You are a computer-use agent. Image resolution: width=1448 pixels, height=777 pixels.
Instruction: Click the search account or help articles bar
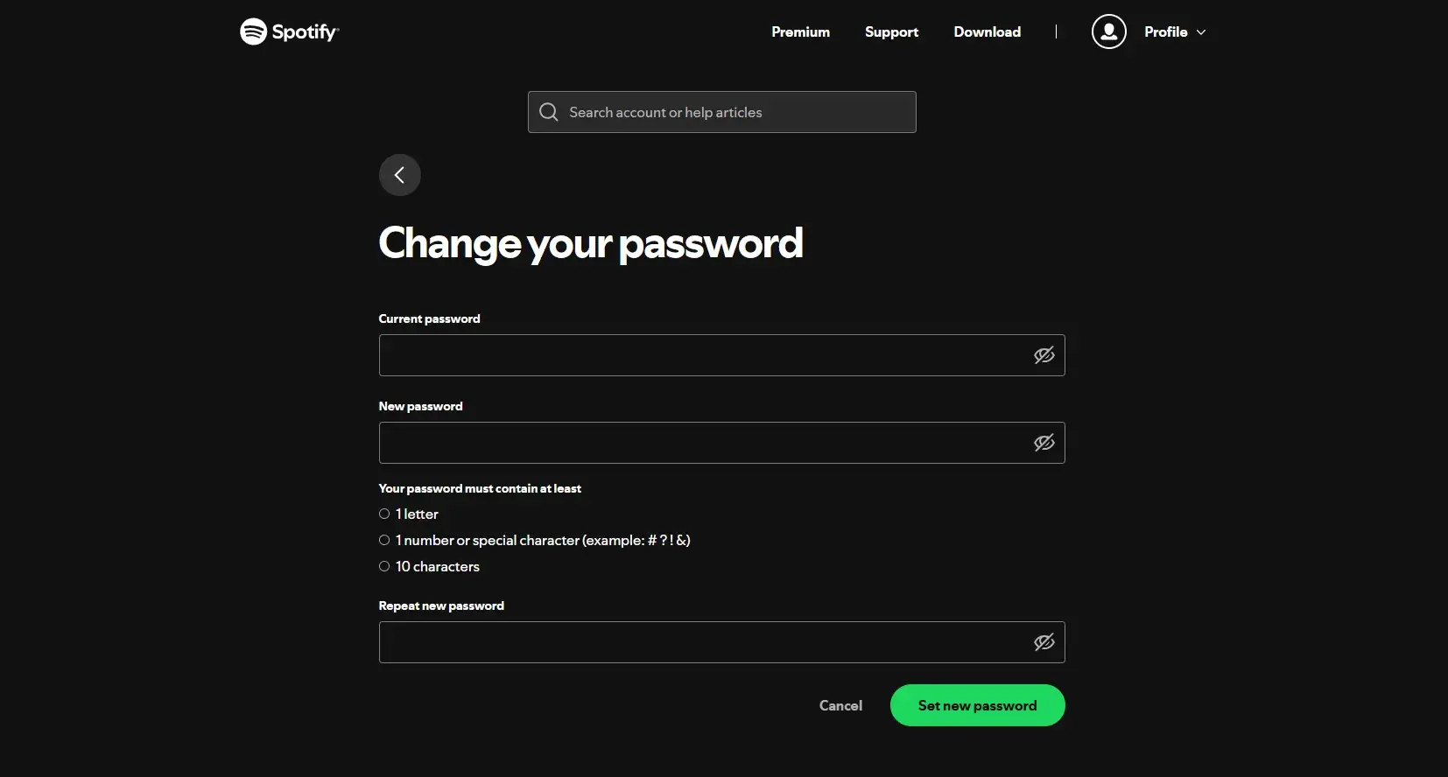tap(721, 112)
